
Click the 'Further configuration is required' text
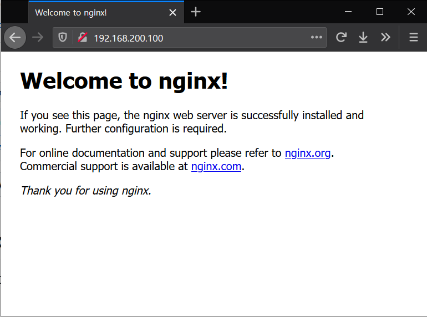point(145,129)
